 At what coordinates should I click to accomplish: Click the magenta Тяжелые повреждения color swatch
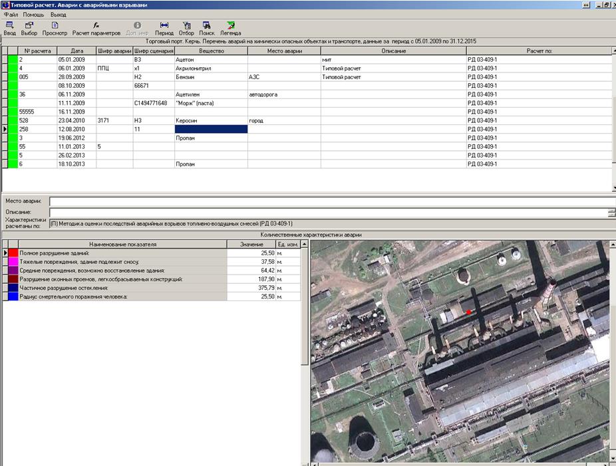pos(13,262)
